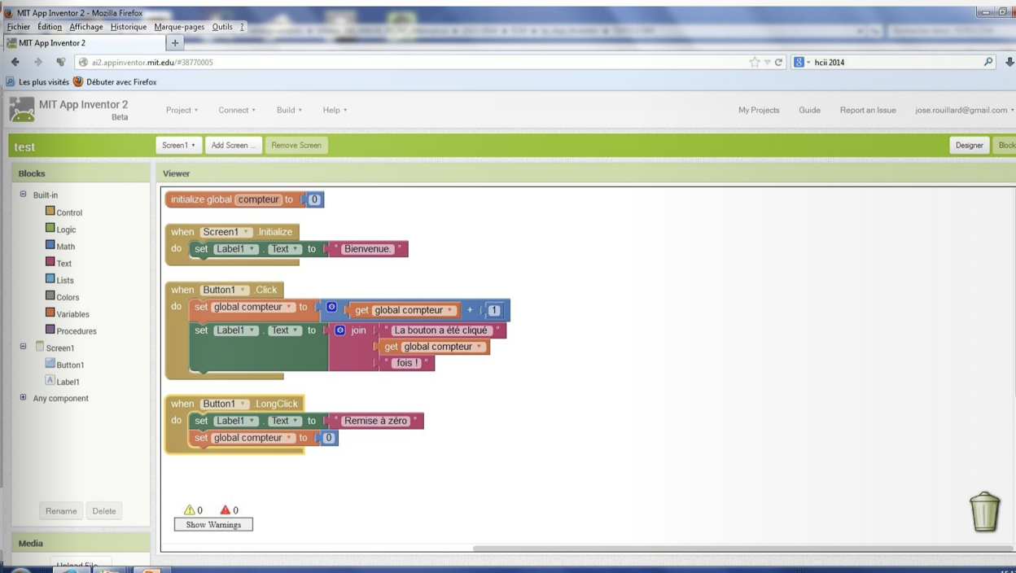Collapse the Screen1 tree node
Image resolution: width=1016 pixels, height=573 pixels.
(23, 347)
